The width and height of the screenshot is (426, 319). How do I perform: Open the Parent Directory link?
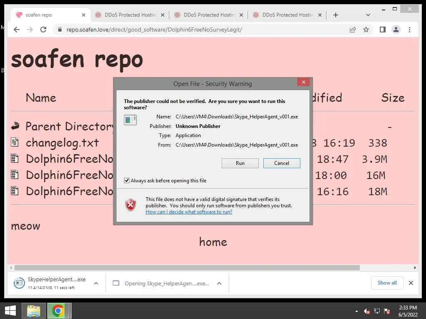pyautogui.click(x=70, y=126)
